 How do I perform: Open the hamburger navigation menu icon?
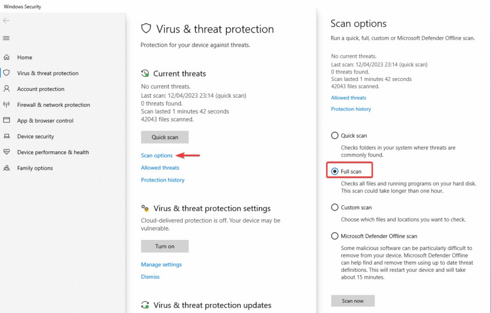click(6, 38)
